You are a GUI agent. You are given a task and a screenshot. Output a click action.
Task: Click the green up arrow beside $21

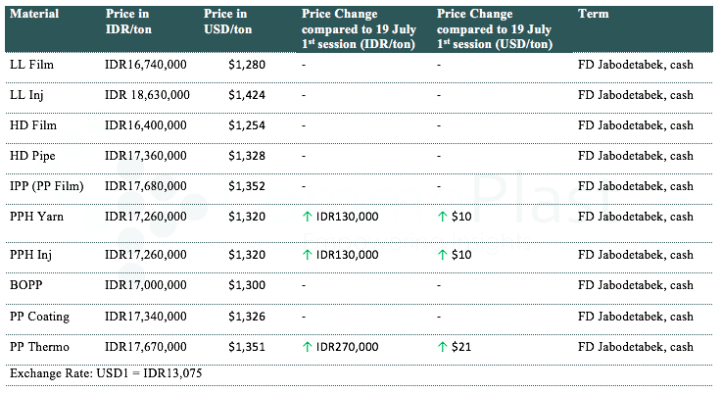443,346
